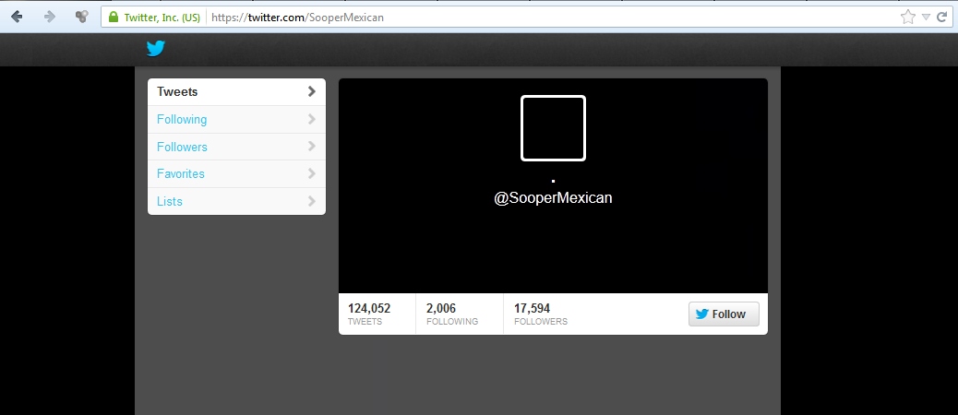Click the chevron on the Following row
The height and width of the screenshot is (415, 958).
(312, 119)
